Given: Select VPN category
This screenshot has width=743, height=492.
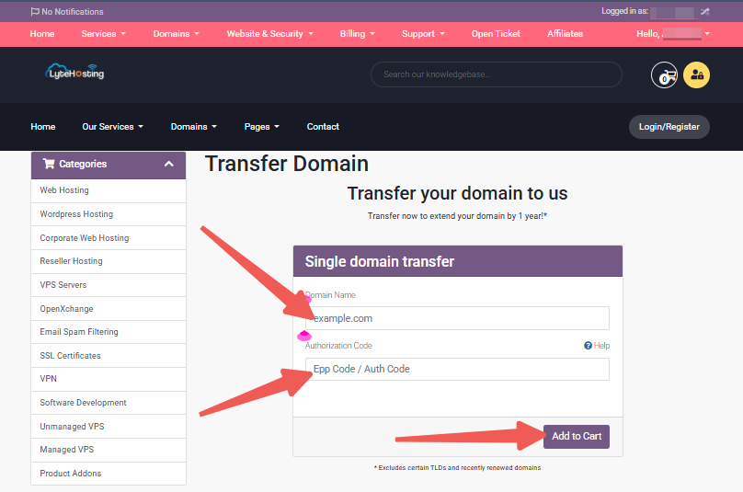Looking at the screenshot, I should click(x=109, y=379).
